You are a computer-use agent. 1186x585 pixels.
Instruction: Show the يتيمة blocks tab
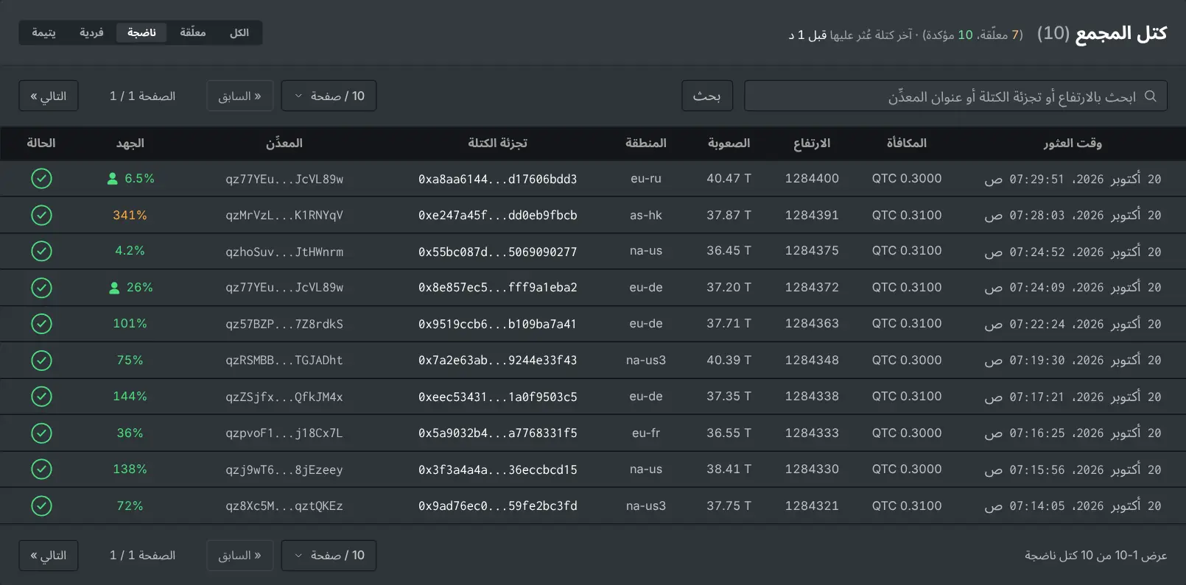coord(44,32)
